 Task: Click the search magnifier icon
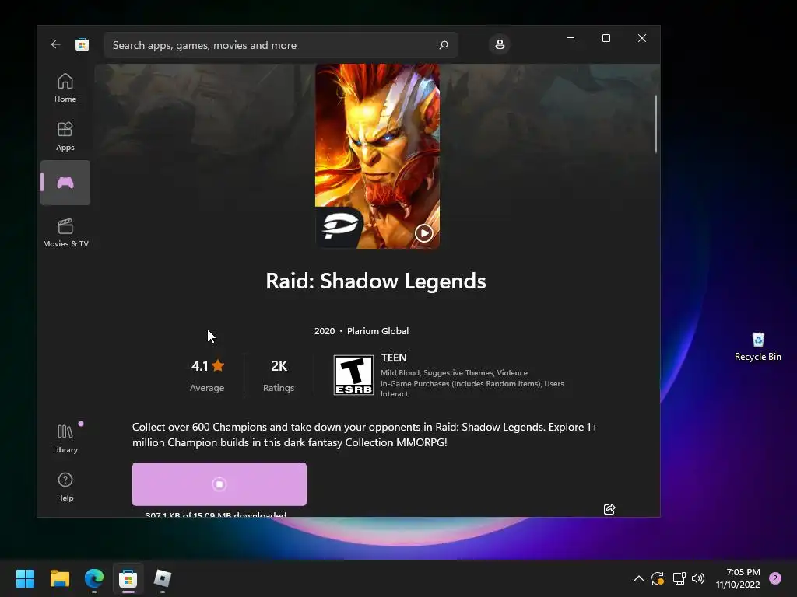point(443,45)
